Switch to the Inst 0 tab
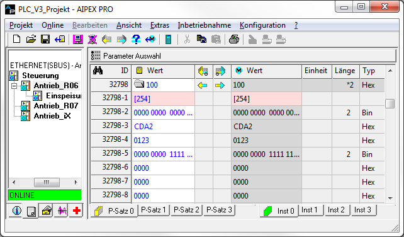 point(279,211)
